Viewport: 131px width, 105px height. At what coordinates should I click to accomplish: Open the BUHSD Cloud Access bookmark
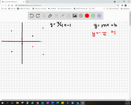81,8
